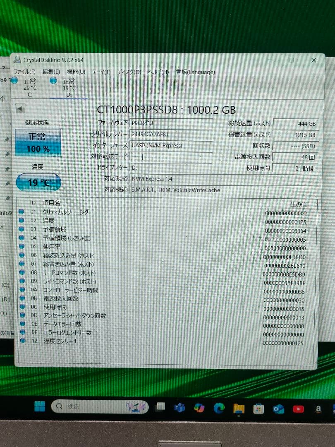Click the 正常 100% health status button
Image resolution: width=335 pixels, height=447 pixels.
38,142
